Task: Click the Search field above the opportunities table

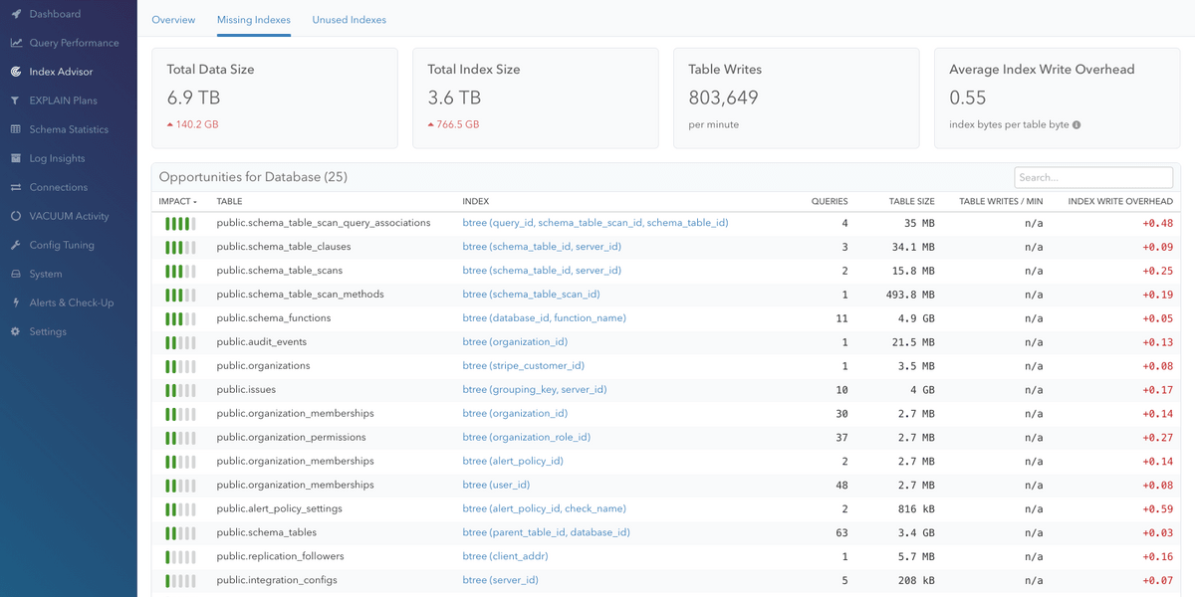Action: coord(1093,177)
